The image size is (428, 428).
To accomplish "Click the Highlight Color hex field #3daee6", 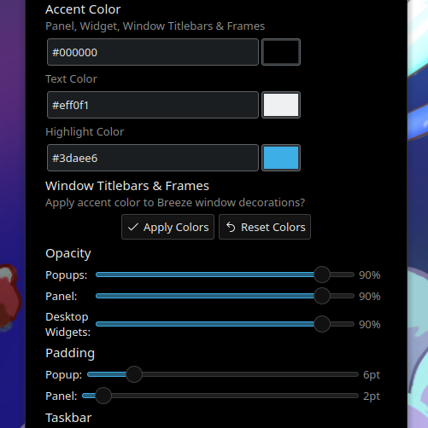I will coord(153,158).
